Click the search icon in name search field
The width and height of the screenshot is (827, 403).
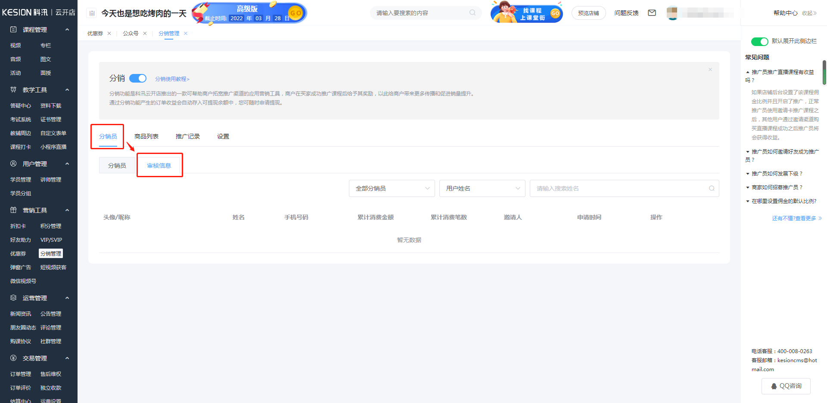[x=712, y=188]
